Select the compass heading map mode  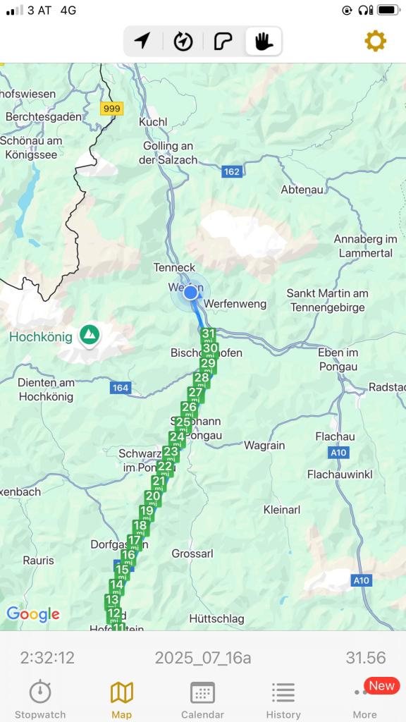183,42
